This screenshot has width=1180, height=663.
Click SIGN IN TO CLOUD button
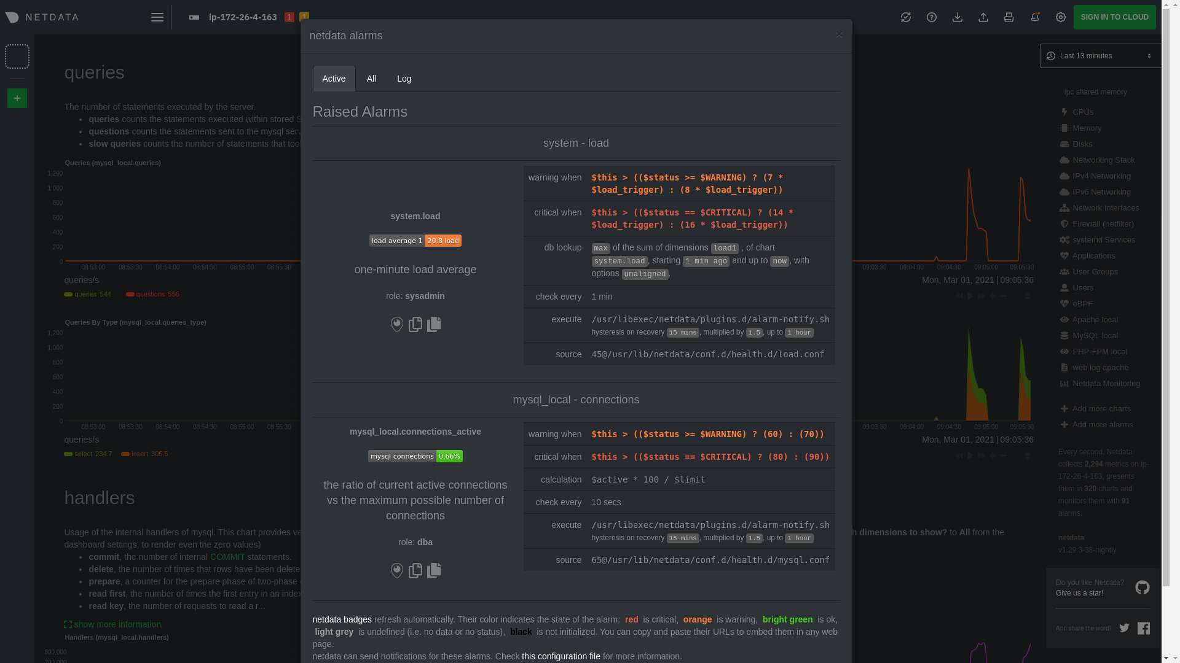(x=1114, y=17)
